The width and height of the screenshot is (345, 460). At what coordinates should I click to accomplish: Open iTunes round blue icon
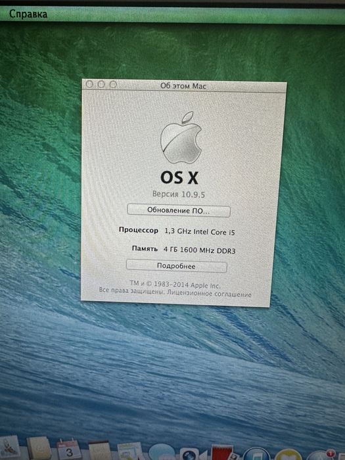click(256, 453)
